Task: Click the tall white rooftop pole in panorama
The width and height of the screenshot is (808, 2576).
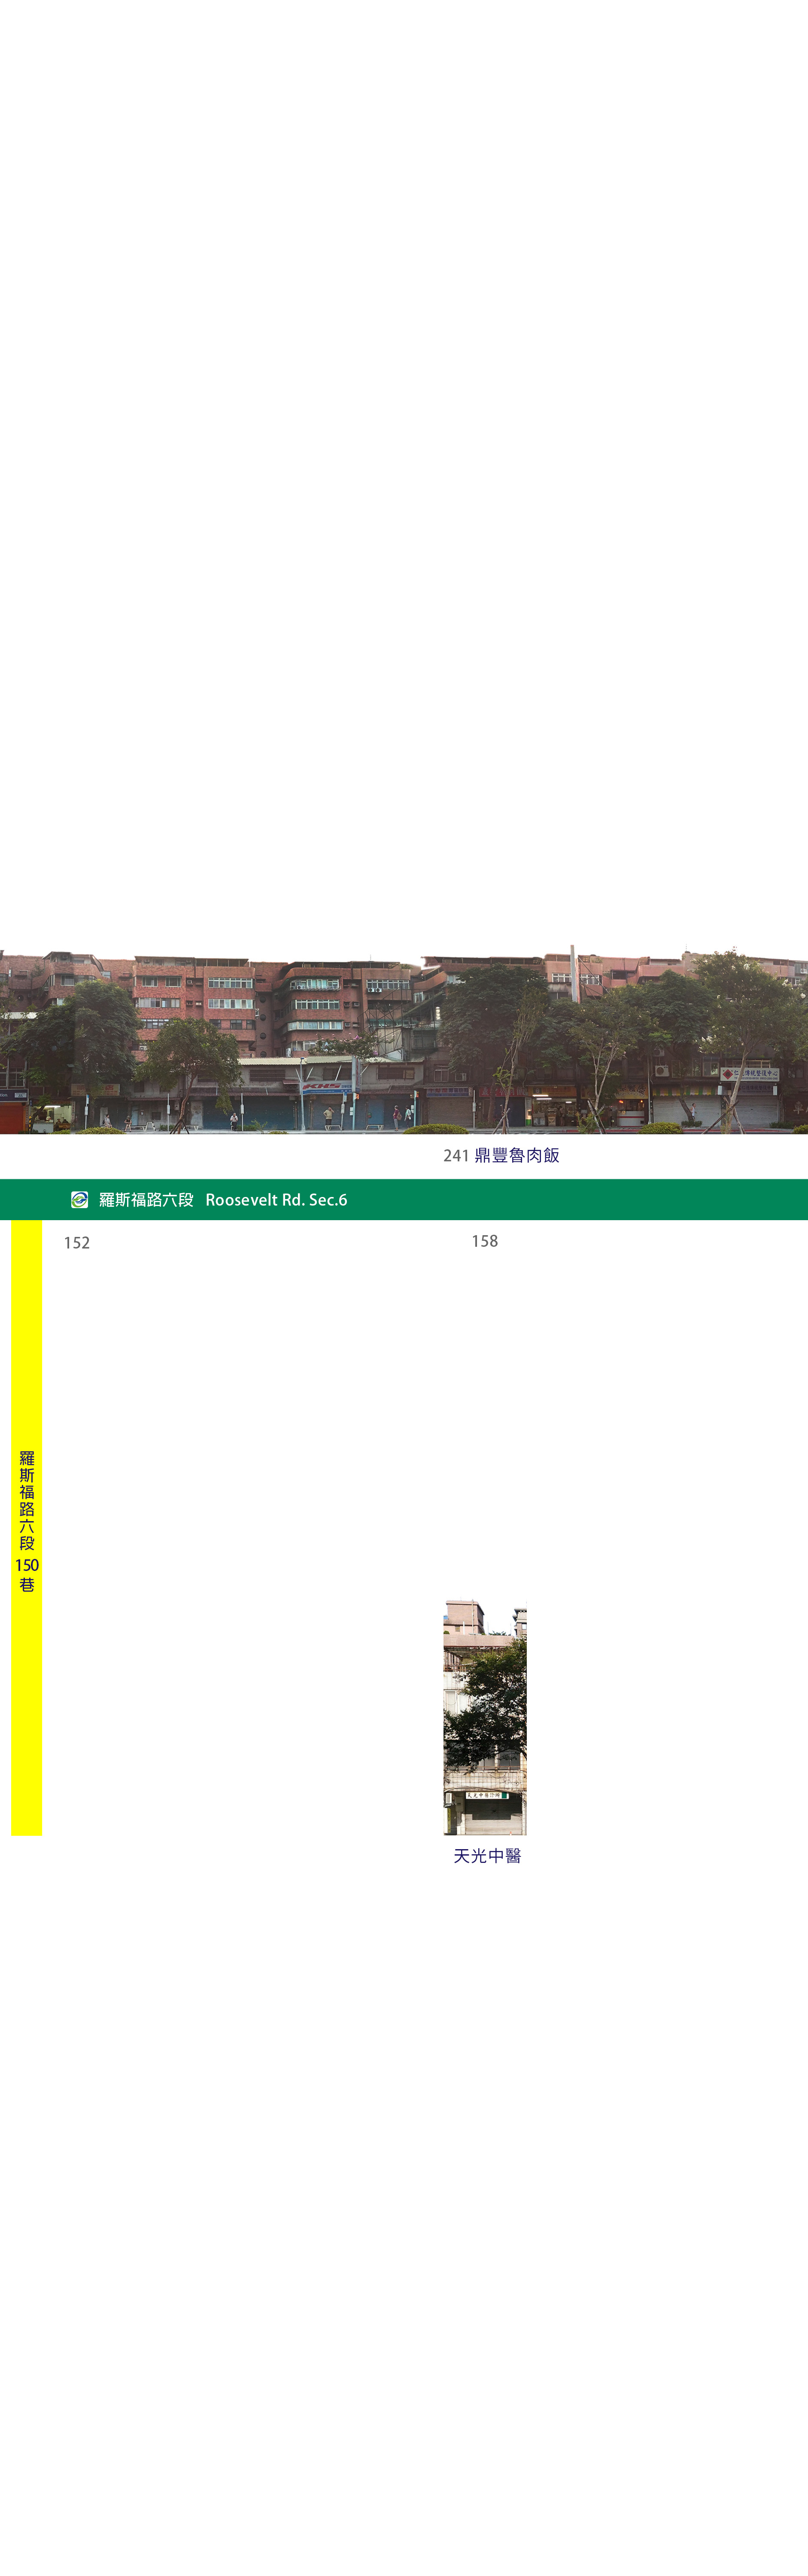Action: pyautogui.click(x=574, y=972)
